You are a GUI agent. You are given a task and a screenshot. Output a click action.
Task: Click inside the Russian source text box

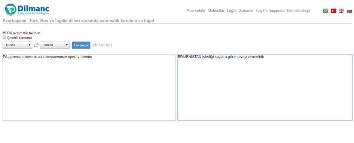(89, 87)
